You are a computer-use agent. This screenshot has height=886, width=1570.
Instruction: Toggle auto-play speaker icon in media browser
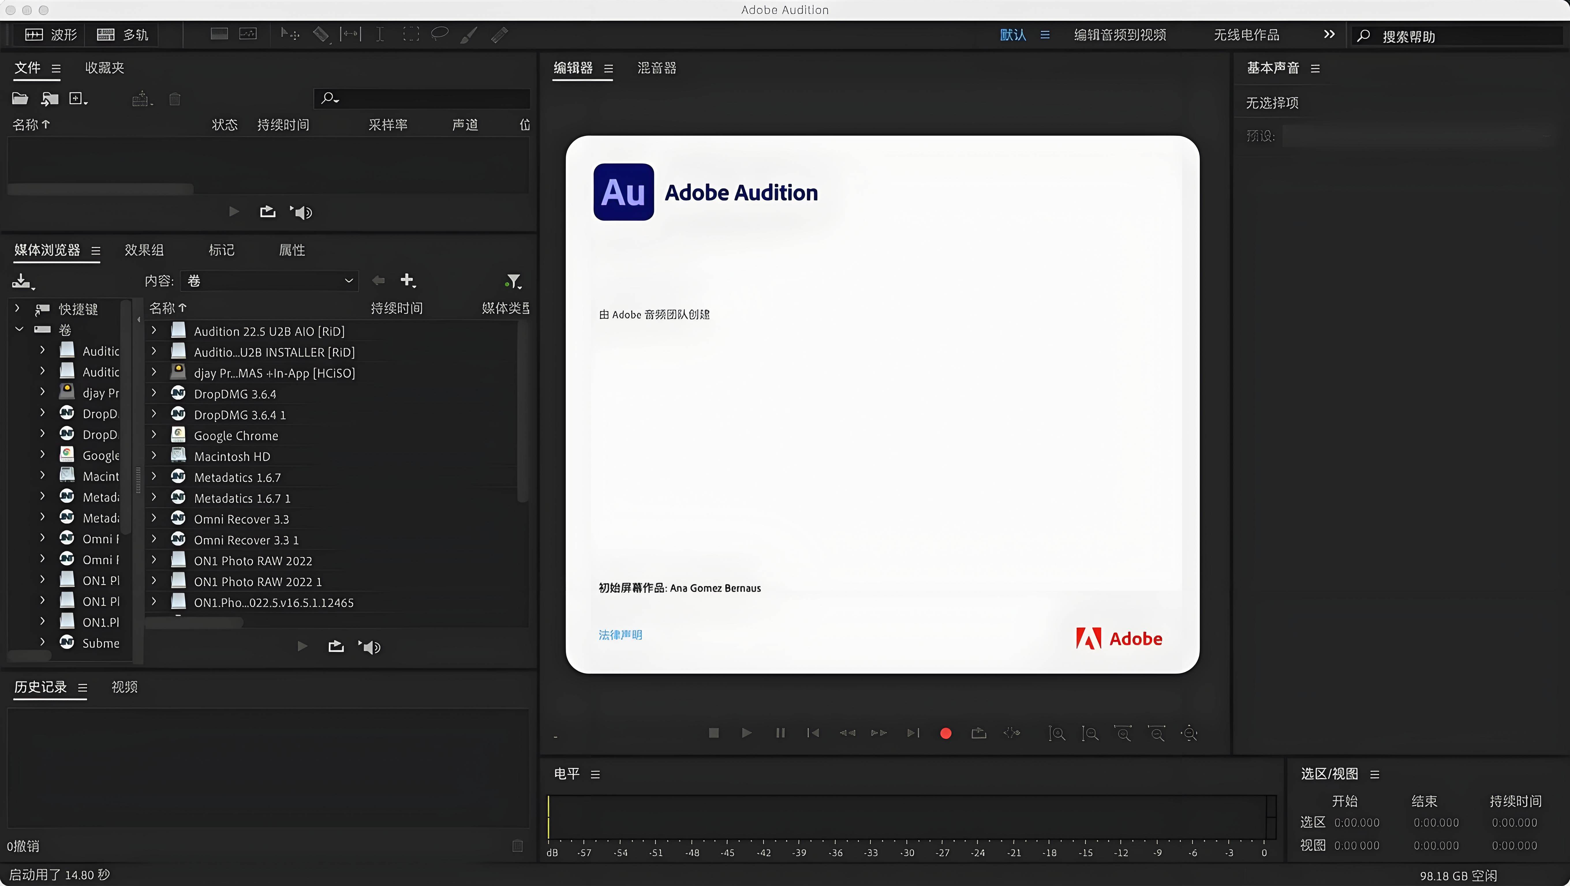pos(370,647)
